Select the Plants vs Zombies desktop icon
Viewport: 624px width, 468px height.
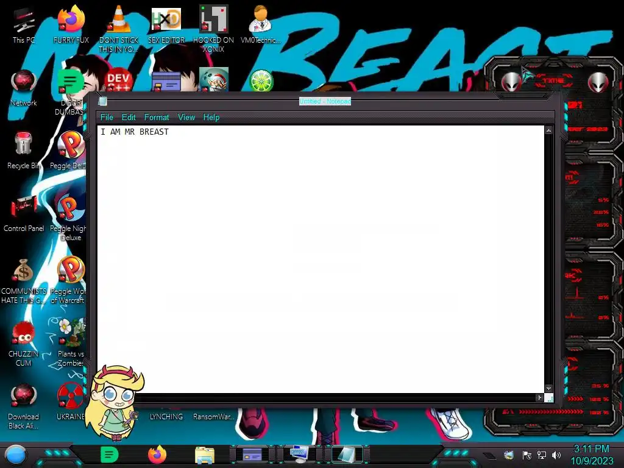tap(71, 342)
